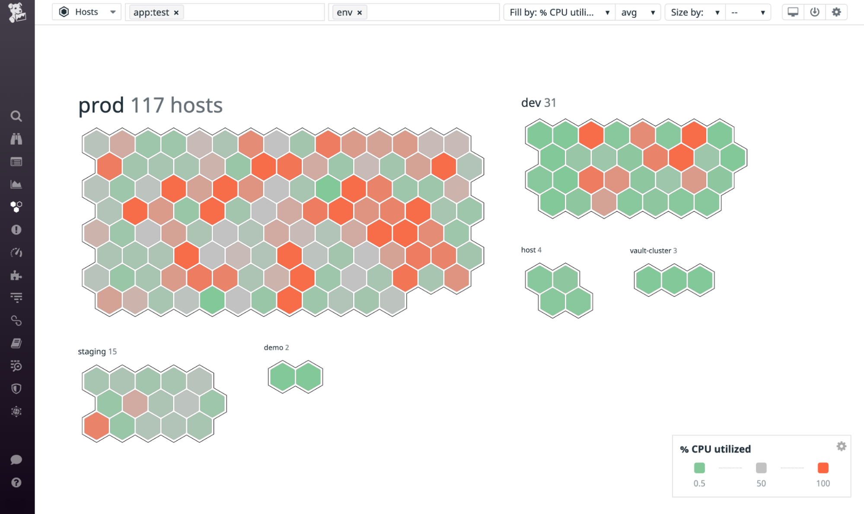This screenshot has width=864, height=514.
Task: Open the Search panel in the sidebar
Action: coord(16,116)
